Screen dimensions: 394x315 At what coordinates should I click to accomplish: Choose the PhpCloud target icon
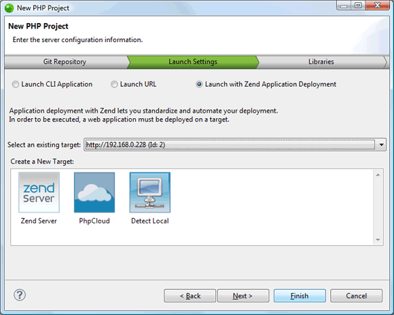pyautogui.click(x=94, y=192)
